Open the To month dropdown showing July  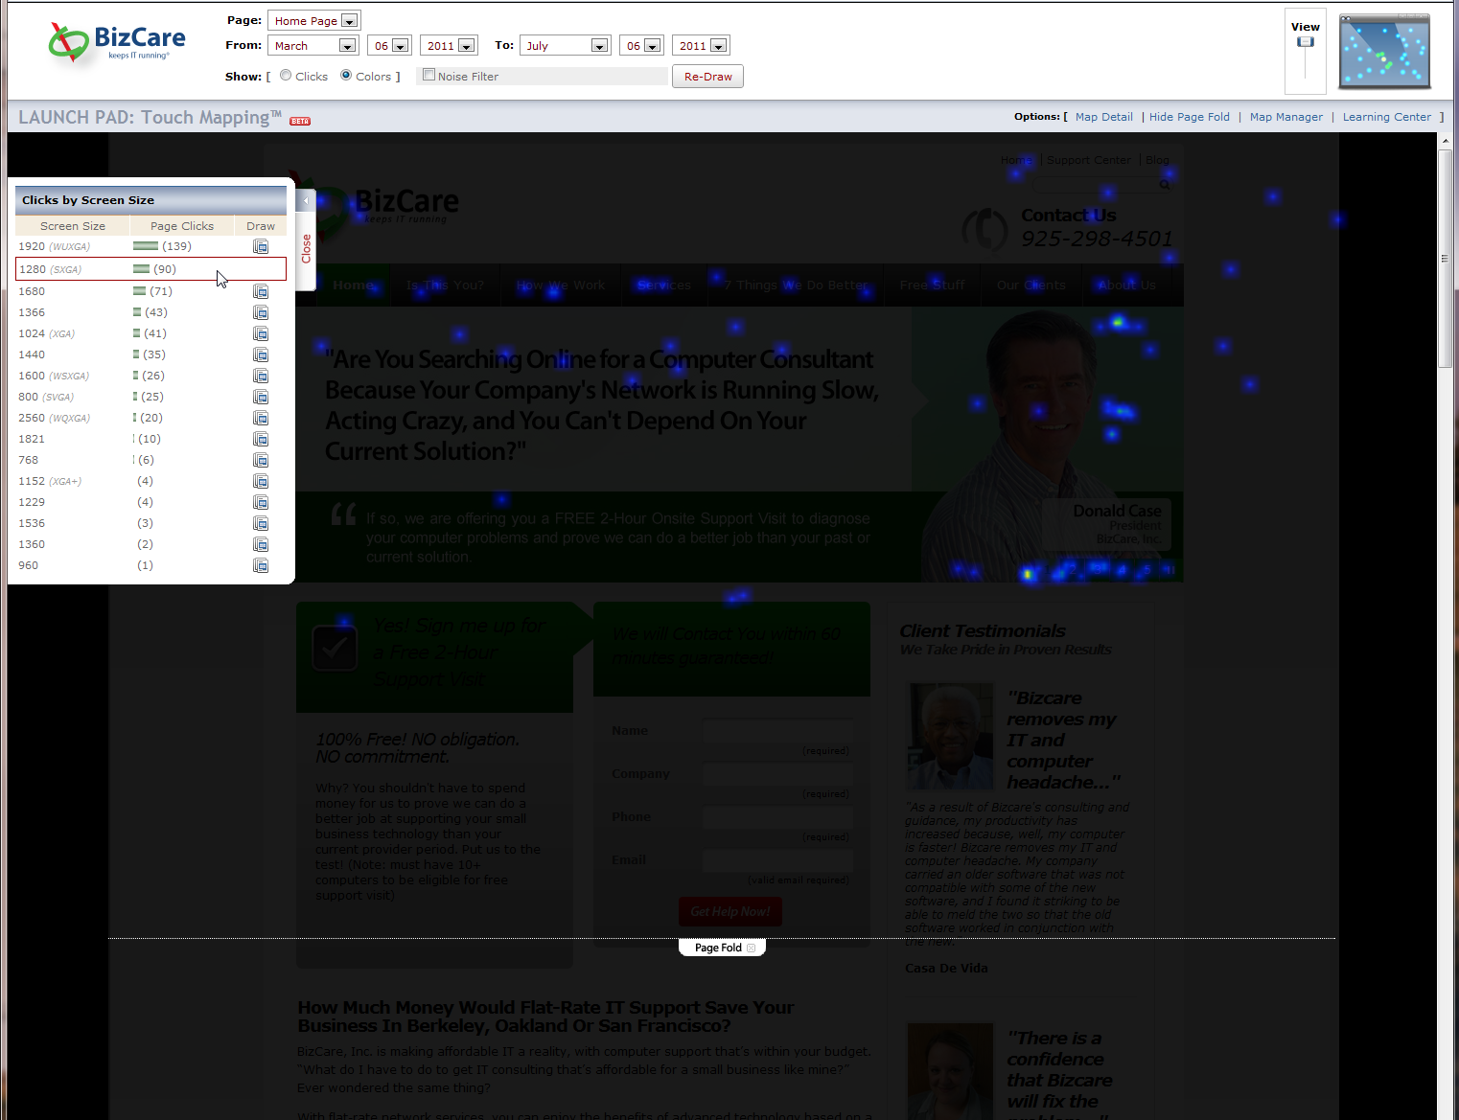coord(565,45)
